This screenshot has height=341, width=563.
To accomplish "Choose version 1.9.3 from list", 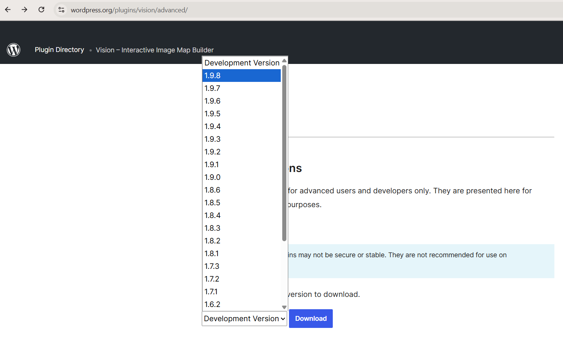I will click(242, 139).
